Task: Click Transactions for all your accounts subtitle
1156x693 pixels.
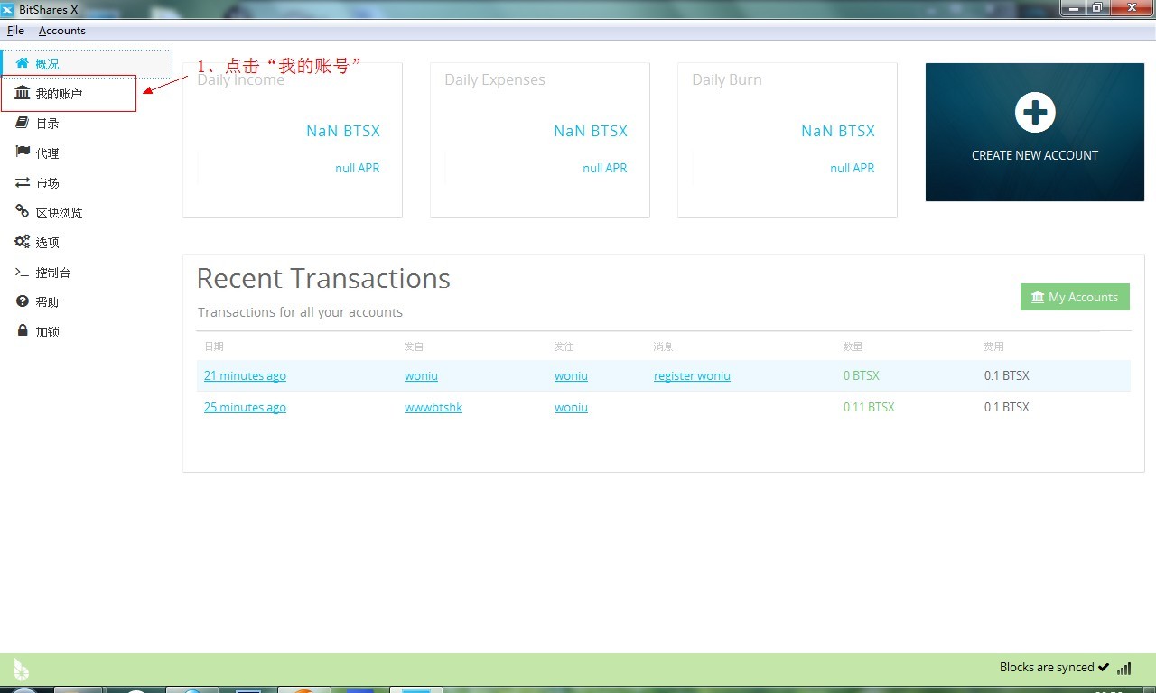Action: pos(301,312)
